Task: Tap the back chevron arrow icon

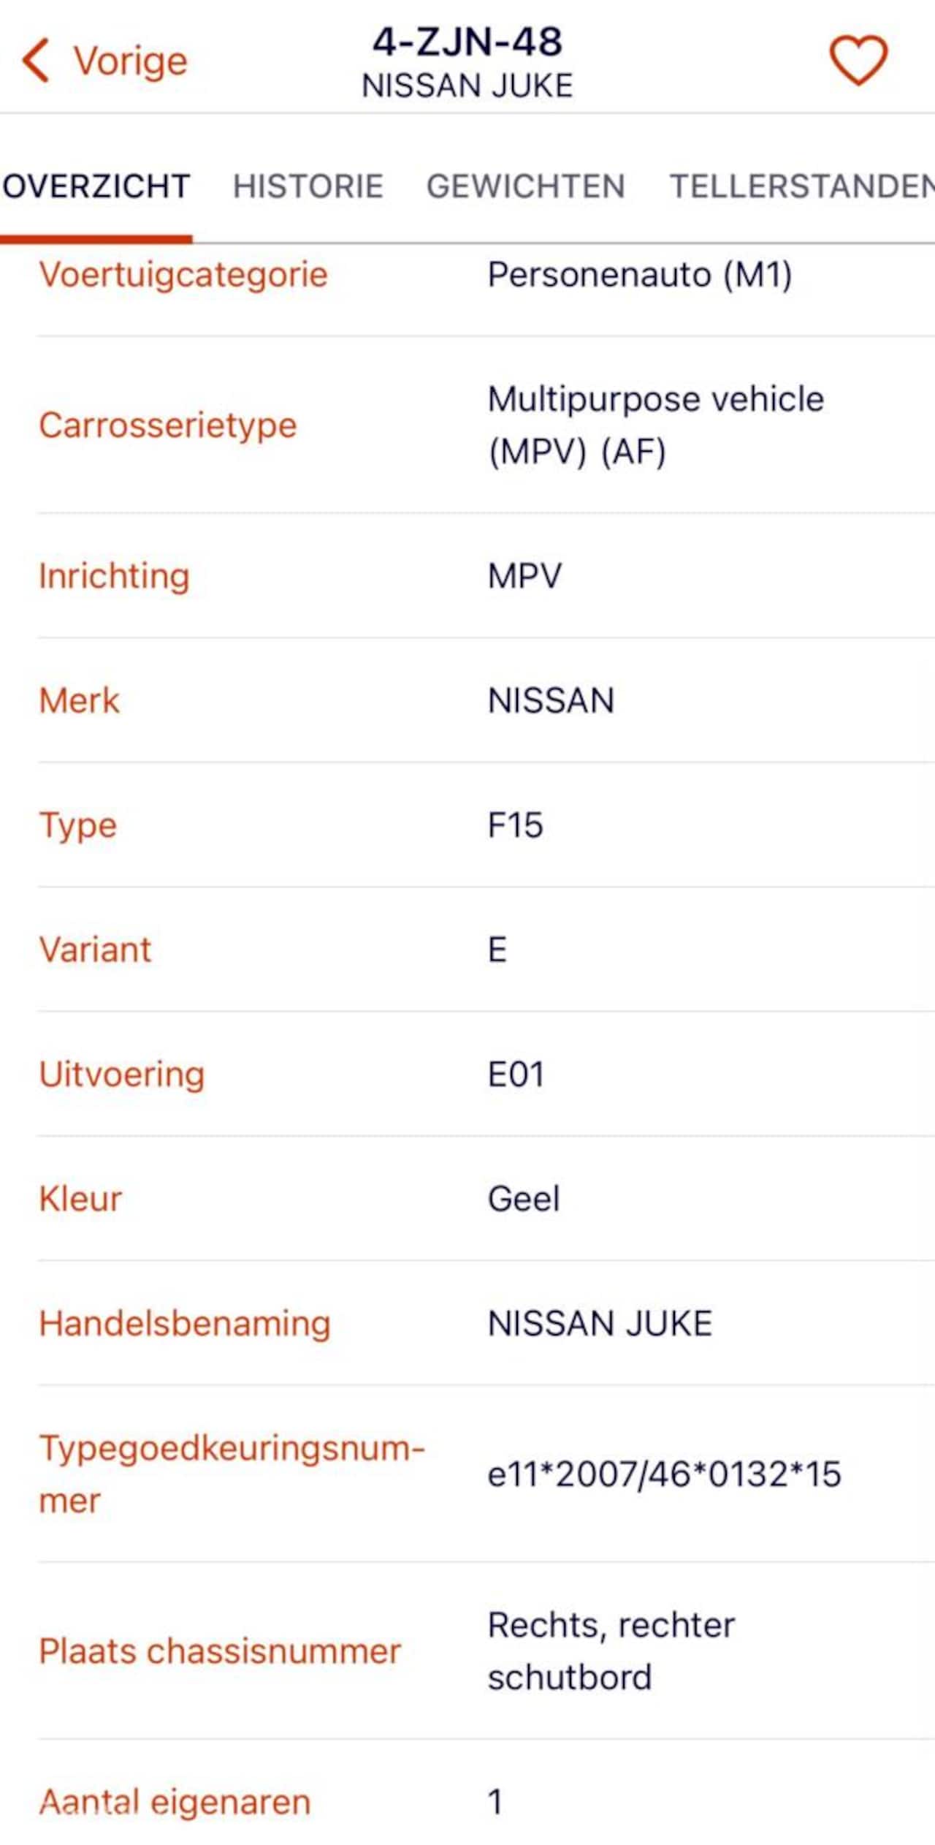Action: coord(35,60)
